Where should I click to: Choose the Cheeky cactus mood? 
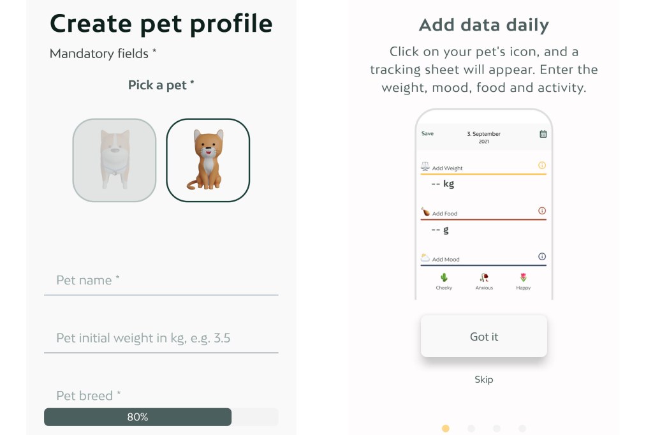[x=444, y=281]
